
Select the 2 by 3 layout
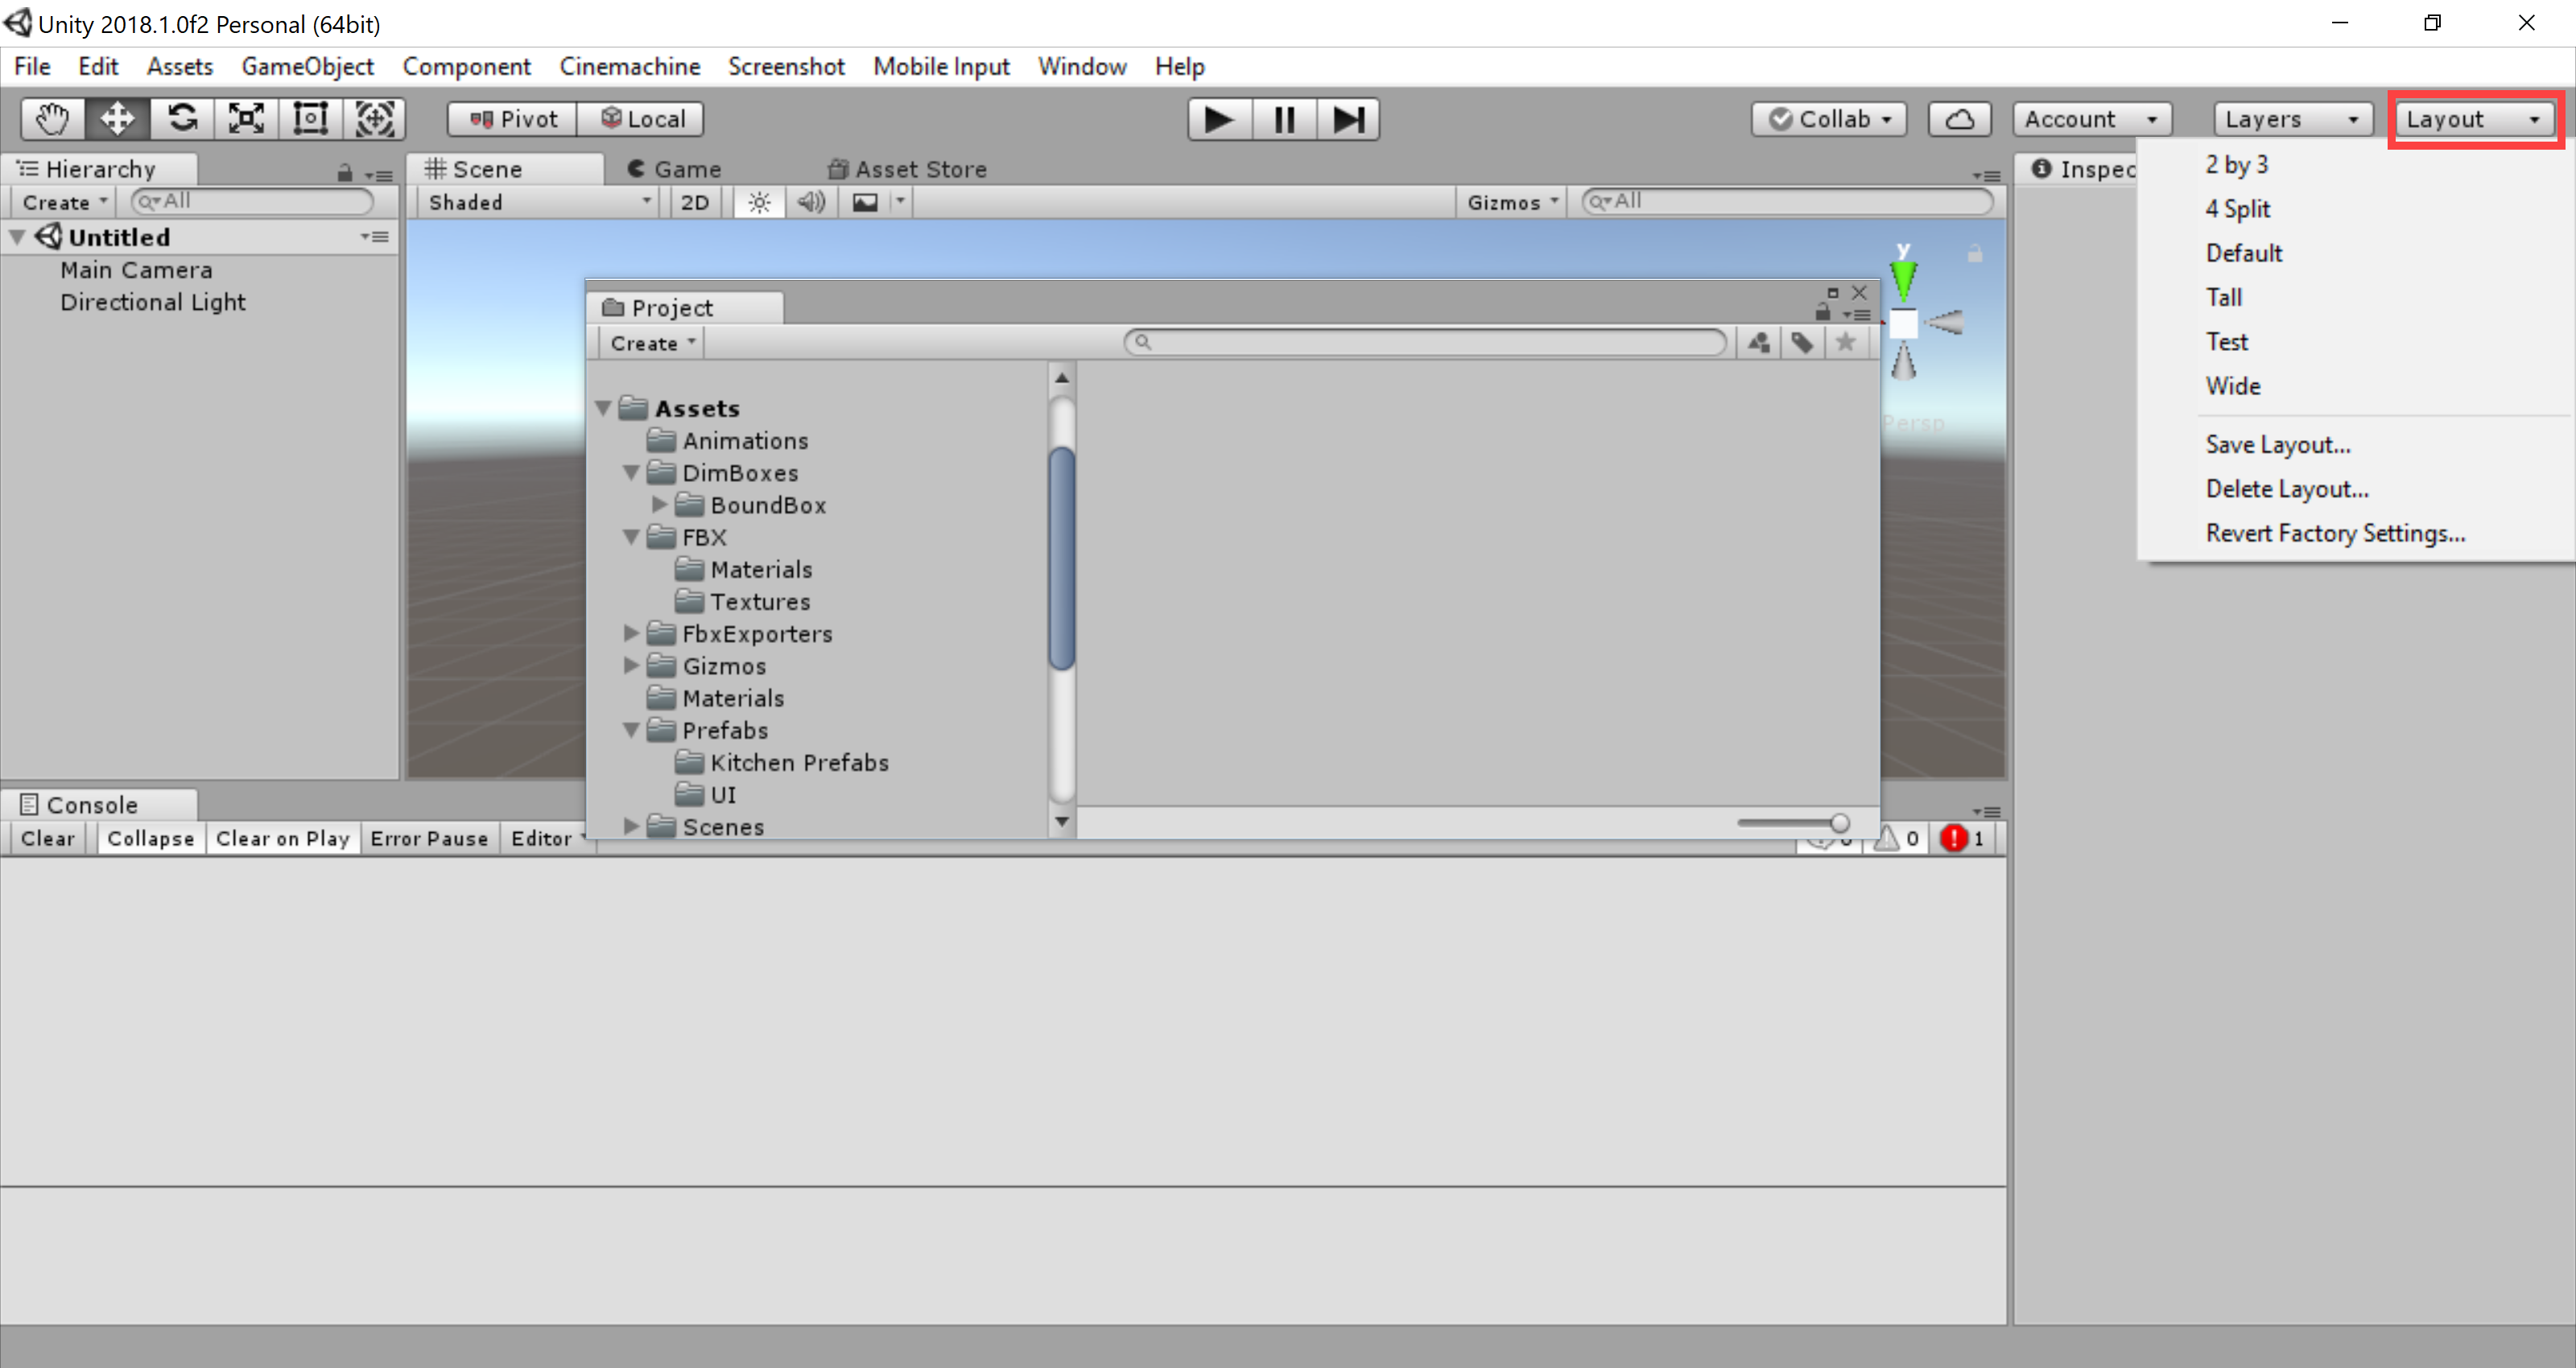point(2236,165)
